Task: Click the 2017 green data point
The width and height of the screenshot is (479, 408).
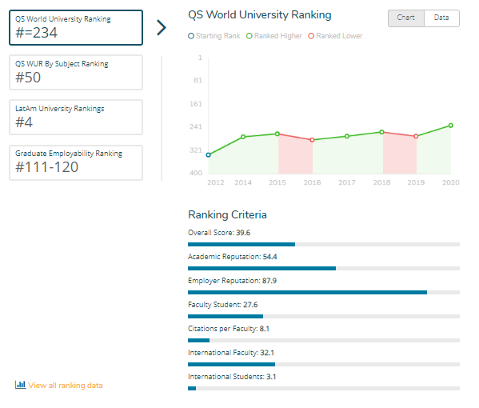Action: point(347,136)
